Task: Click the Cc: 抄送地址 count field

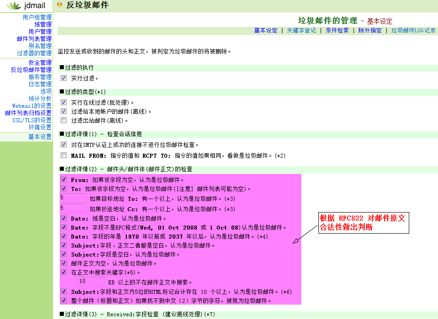Action: tap(73, 208)
